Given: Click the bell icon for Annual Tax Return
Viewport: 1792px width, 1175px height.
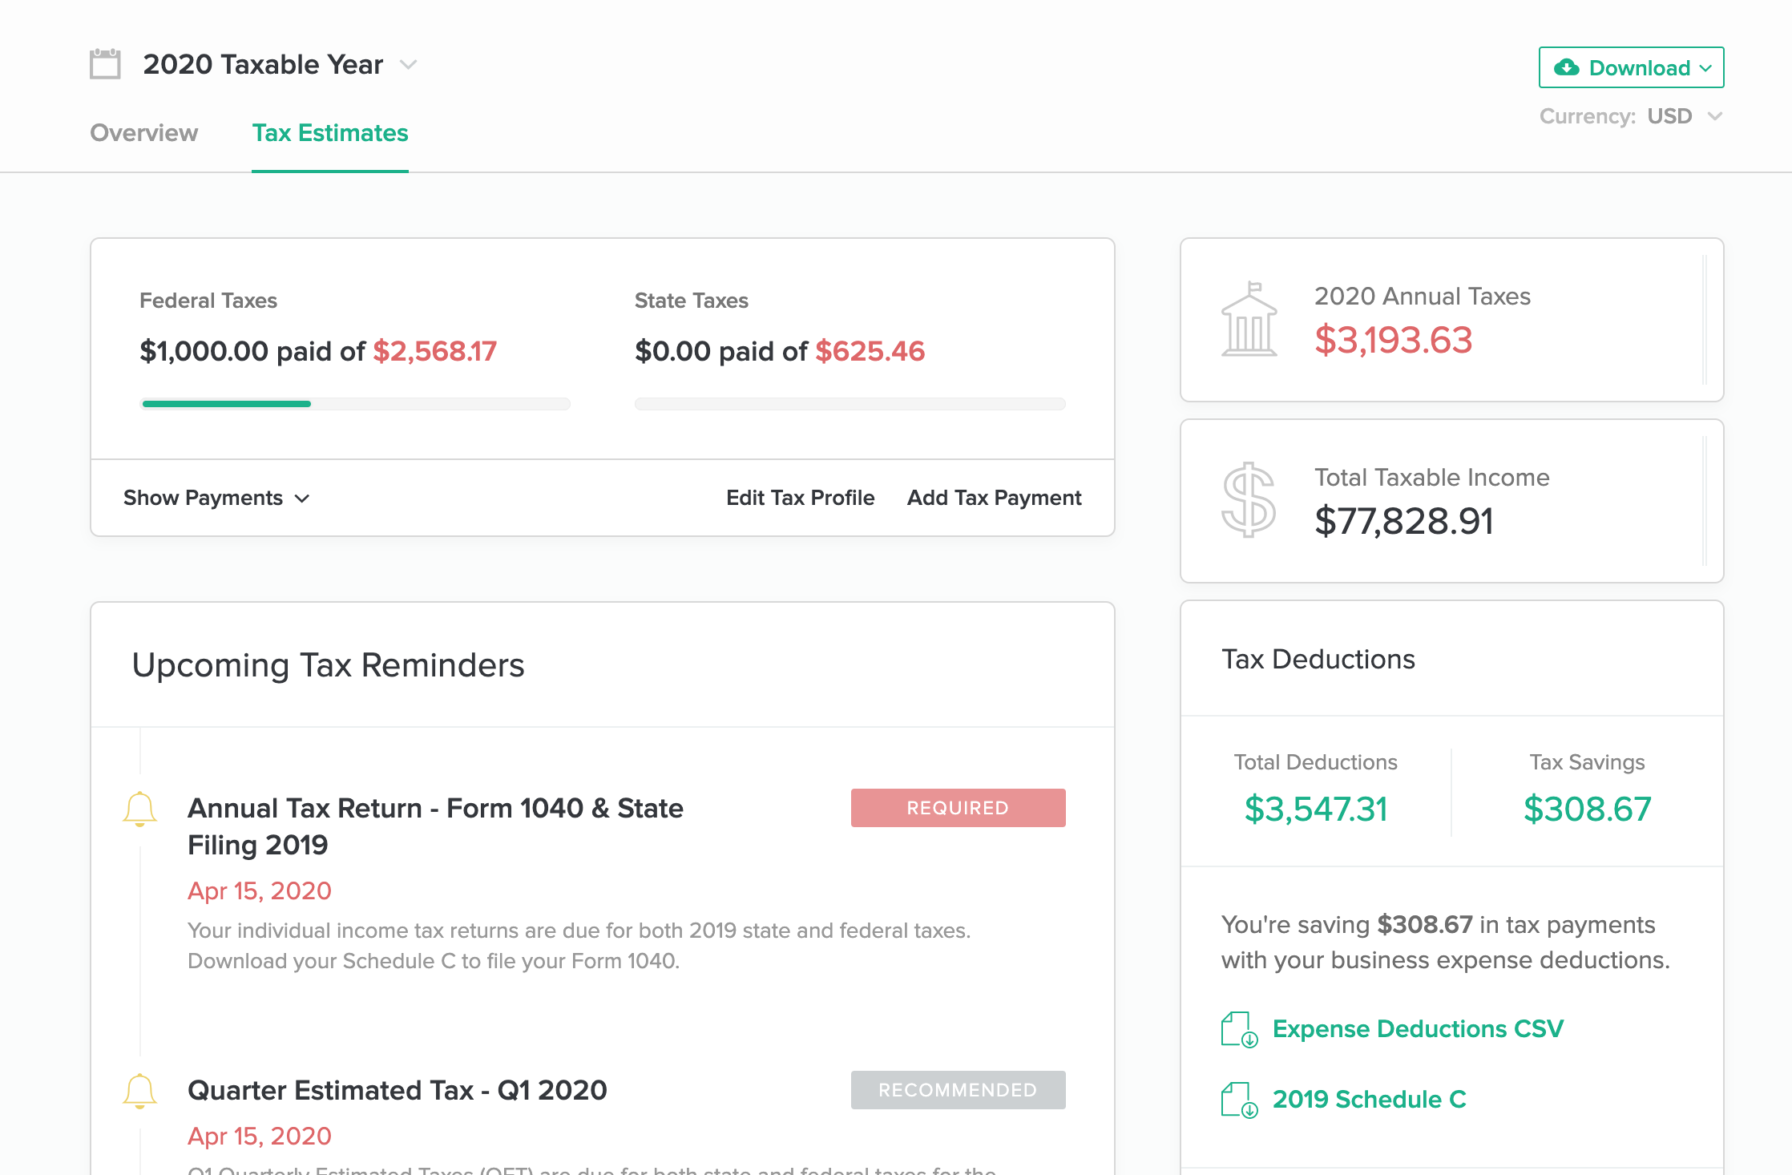Looking at the screenshot, I should point(139,809).
